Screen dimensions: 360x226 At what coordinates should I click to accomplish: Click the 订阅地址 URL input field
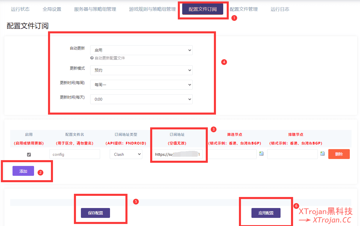(177, 154)
